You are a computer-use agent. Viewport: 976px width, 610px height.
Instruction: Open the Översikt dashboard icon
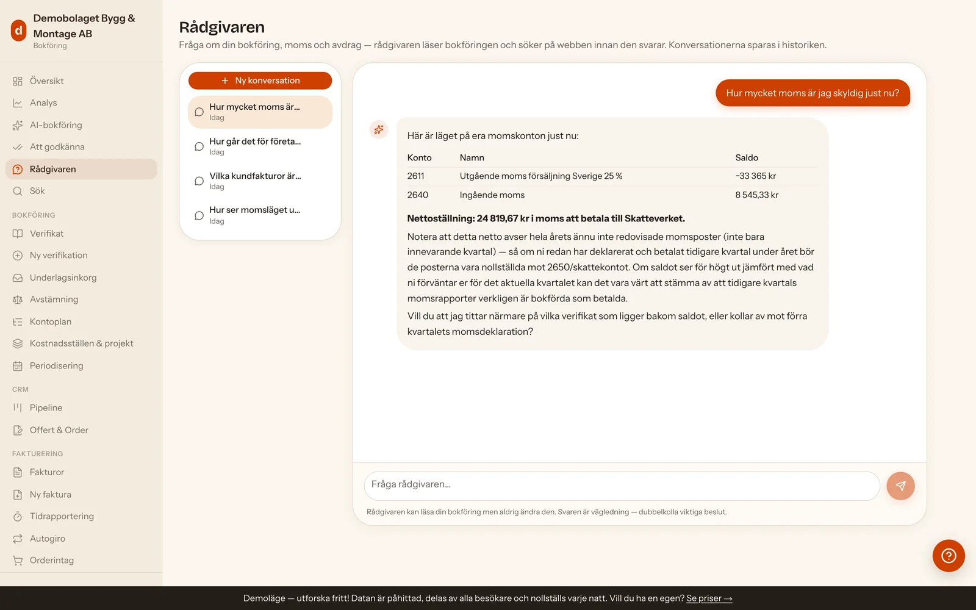[18, 81]
